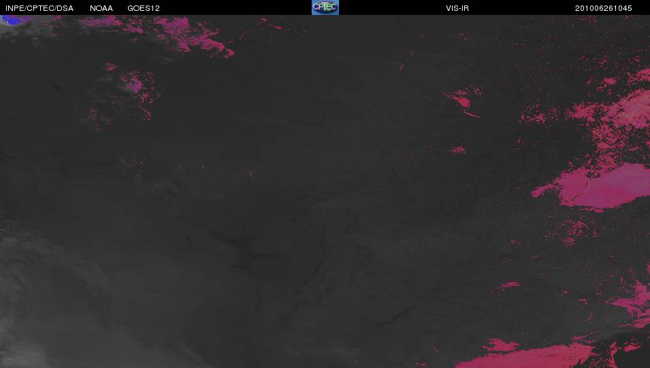Click the 201006261045 timestamp
This screenshot has width=650, height=368.
click(603, 8)
